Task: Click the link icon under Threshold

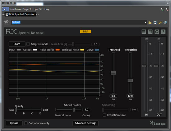Action: pyautogui.click(x=113, y=99)
